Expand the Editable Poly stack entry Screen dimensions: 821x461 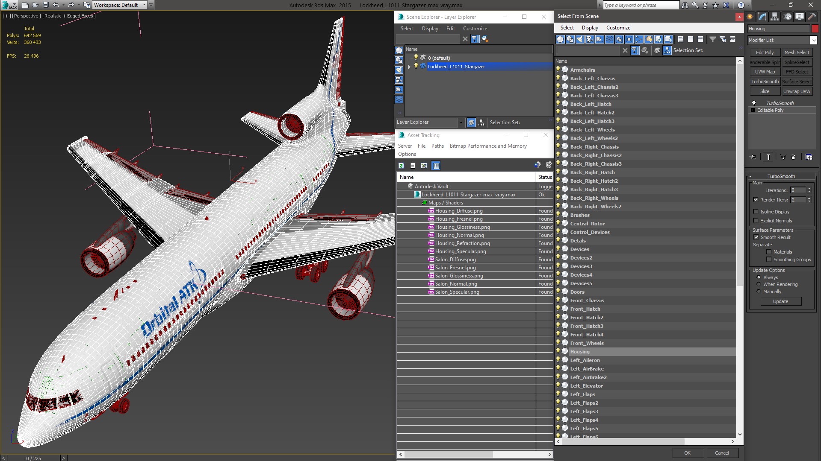[x=753, y=110]
